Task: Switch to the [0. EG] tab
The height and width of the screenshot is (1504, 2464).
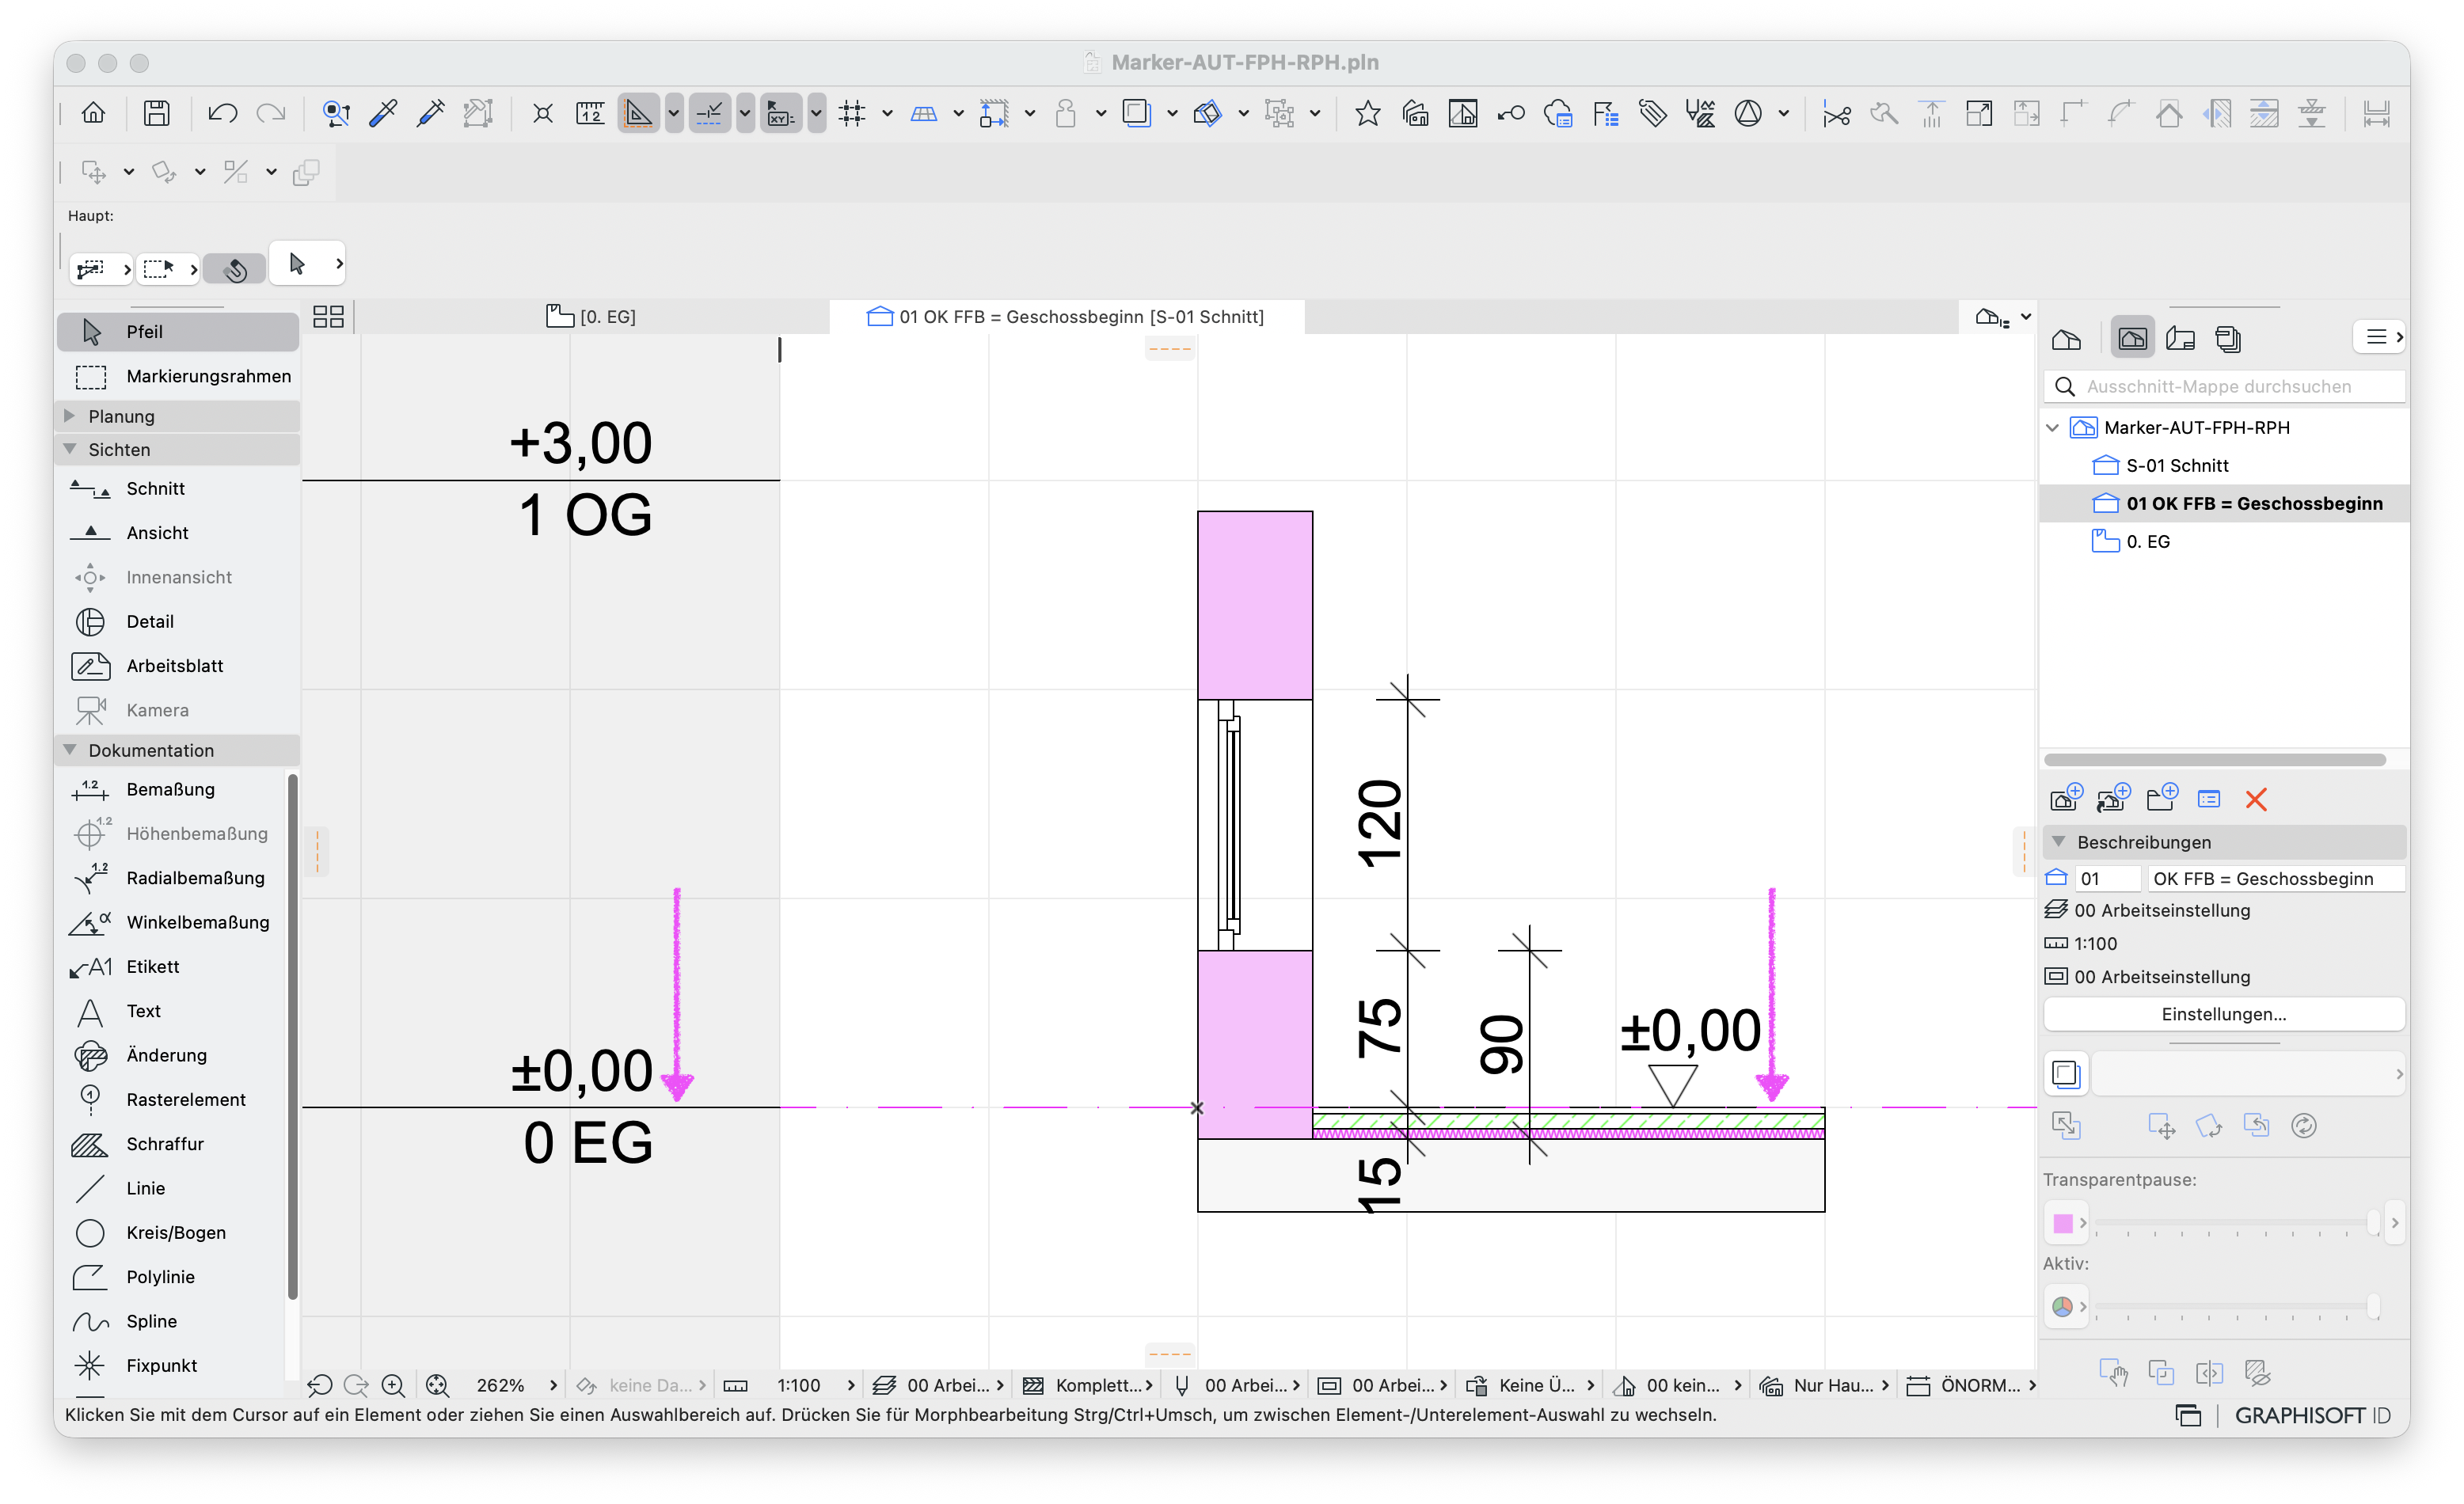Action: pyautogui.click(x=591, y=316)
